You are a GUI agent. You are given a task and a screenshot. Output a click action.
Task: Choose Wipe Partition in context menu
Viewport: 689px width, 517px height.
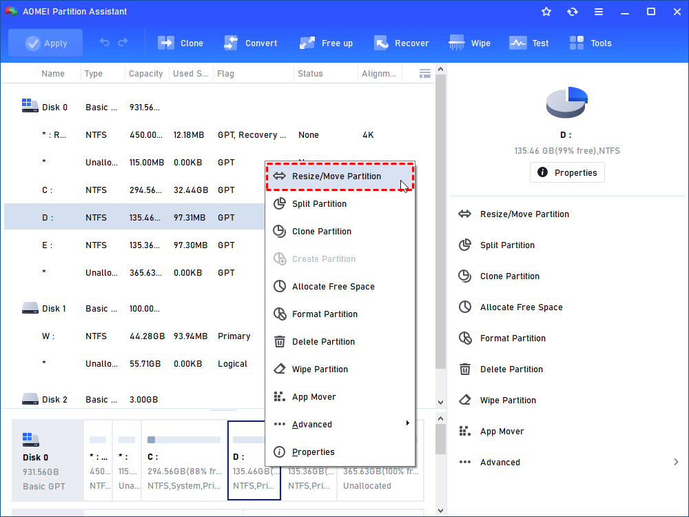click(x=340, y=369)
